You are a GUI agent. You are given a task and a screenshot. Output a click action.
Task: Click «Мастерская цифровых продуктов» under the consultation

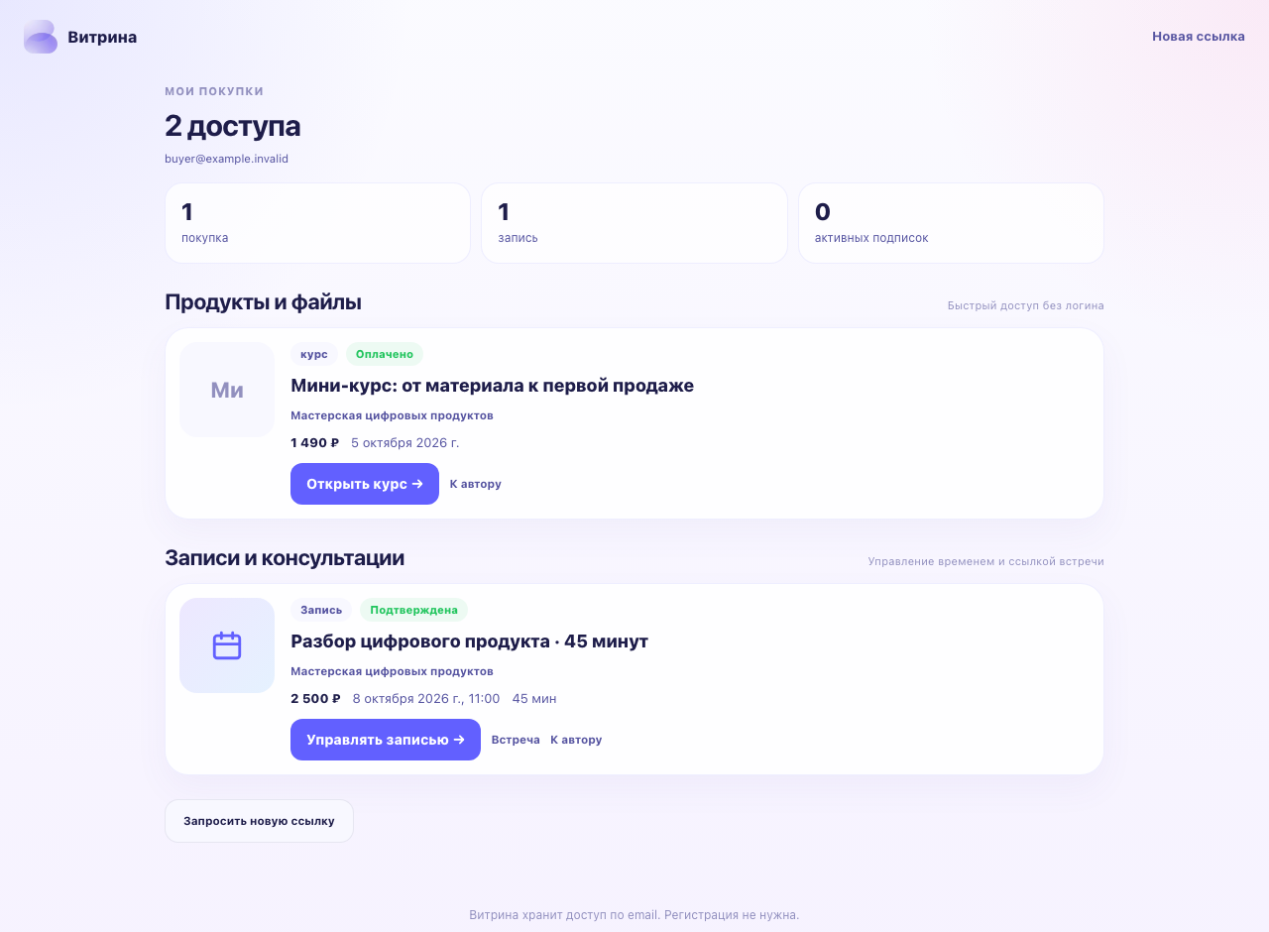(392, 671)
